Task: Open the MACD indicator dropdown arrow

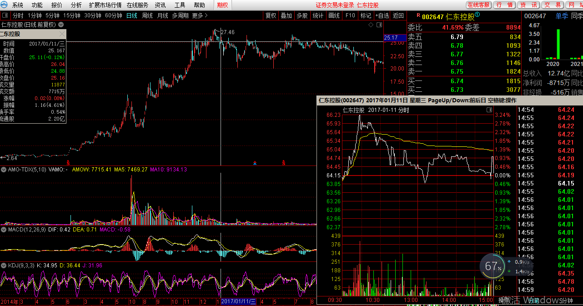Action: pyautogui.click(x=4, y=230)
